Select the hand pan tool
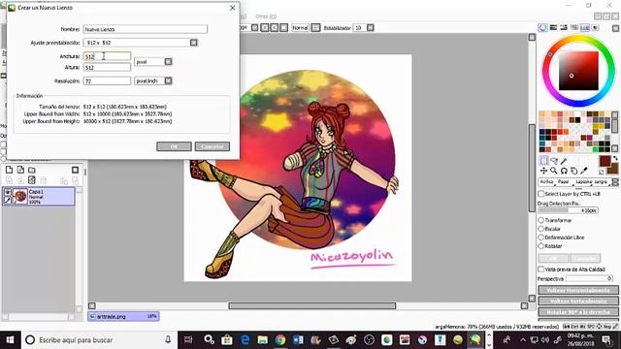Viewport: 621px width, 349px height. (x=573, y=171)
